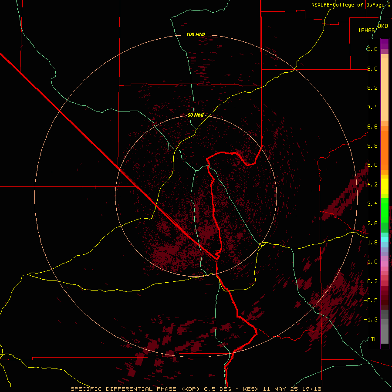The height and width of the screenshot is (392, 392).
Task: Click the 2.6 value on the color scale
Action: [372, 223]
